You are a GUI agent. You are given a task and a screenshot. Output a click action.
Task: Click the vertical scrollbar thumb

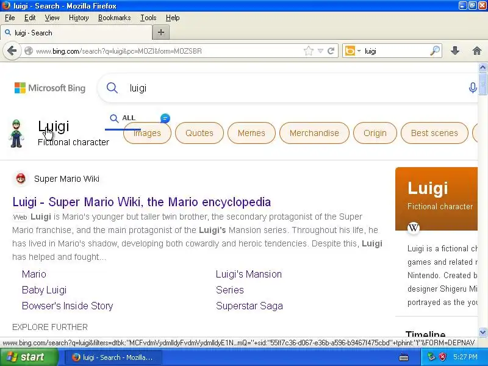pyautogui.click(x=483, y=83)
